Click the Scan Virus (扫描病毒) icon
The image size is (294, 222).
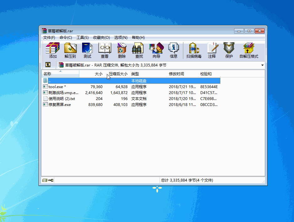[194, 50]
